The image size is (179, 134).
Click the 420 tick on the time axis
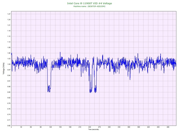click(x=148, y=127)
